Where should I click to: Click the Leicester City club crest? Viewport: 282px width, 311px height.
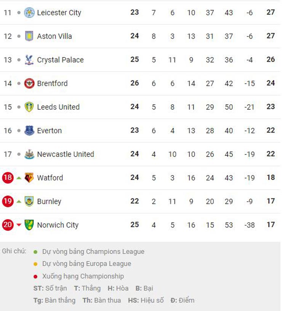tap(29, 13)
